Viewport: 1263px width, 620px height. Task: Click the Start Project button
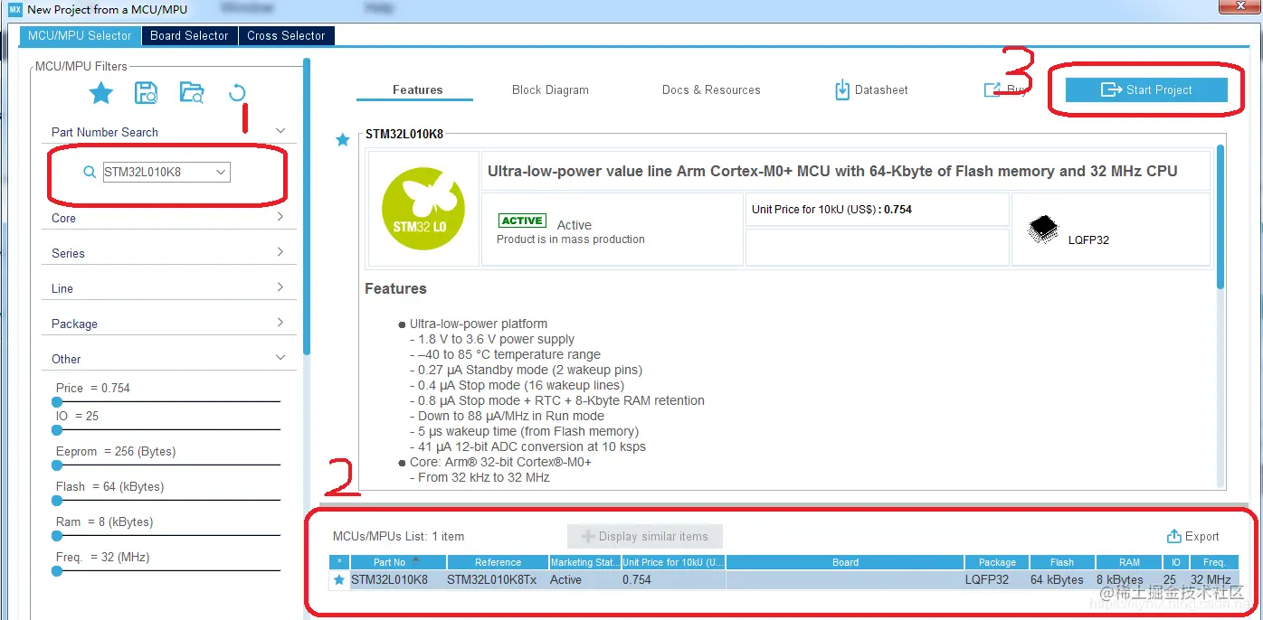(1146, 89)
